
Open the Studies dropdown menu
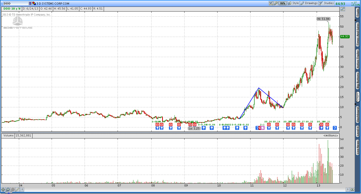327,4
